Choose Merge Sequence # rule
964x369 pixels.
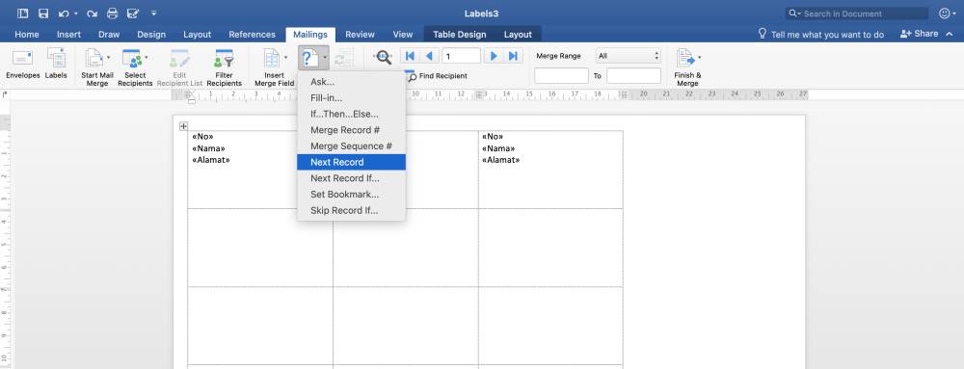coord(351,146)
